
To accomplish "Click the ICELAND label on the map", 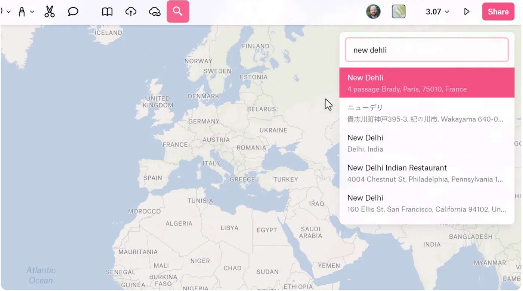I will [108, 33].
